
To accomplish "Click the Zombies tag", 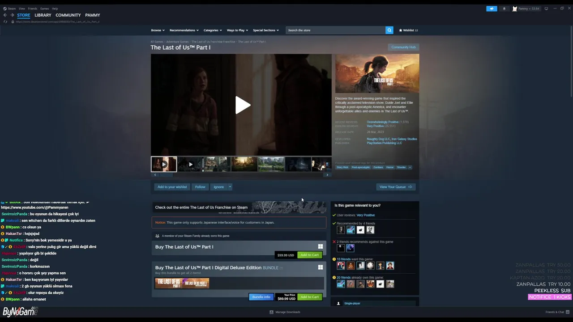I will pos(378,167).
